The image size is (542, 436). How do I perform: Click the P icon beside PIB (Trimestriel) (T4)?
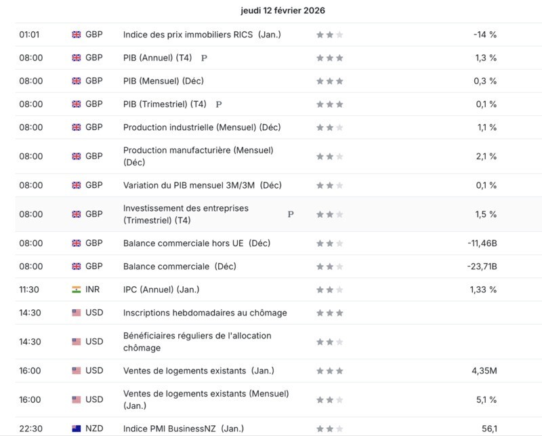[x=219, y=104]
